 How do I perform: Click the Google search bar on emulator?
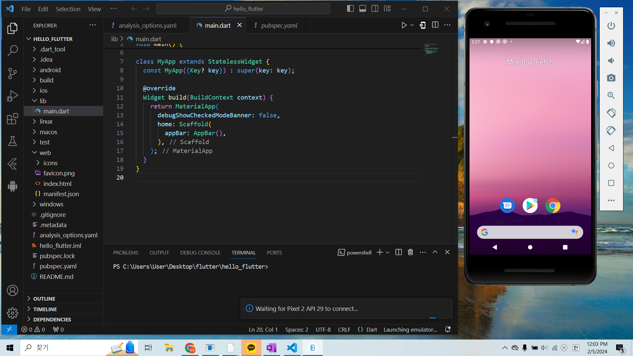point(530,232)
